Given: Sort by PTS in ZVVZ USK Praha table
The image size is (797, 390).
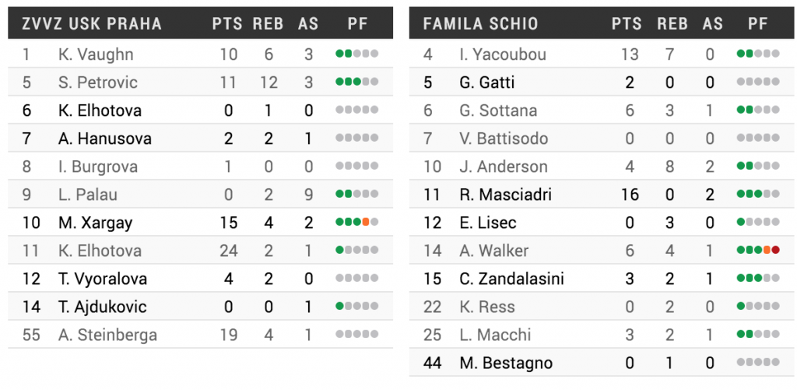Looking at the screenshot, I should [x=227, y=23].
